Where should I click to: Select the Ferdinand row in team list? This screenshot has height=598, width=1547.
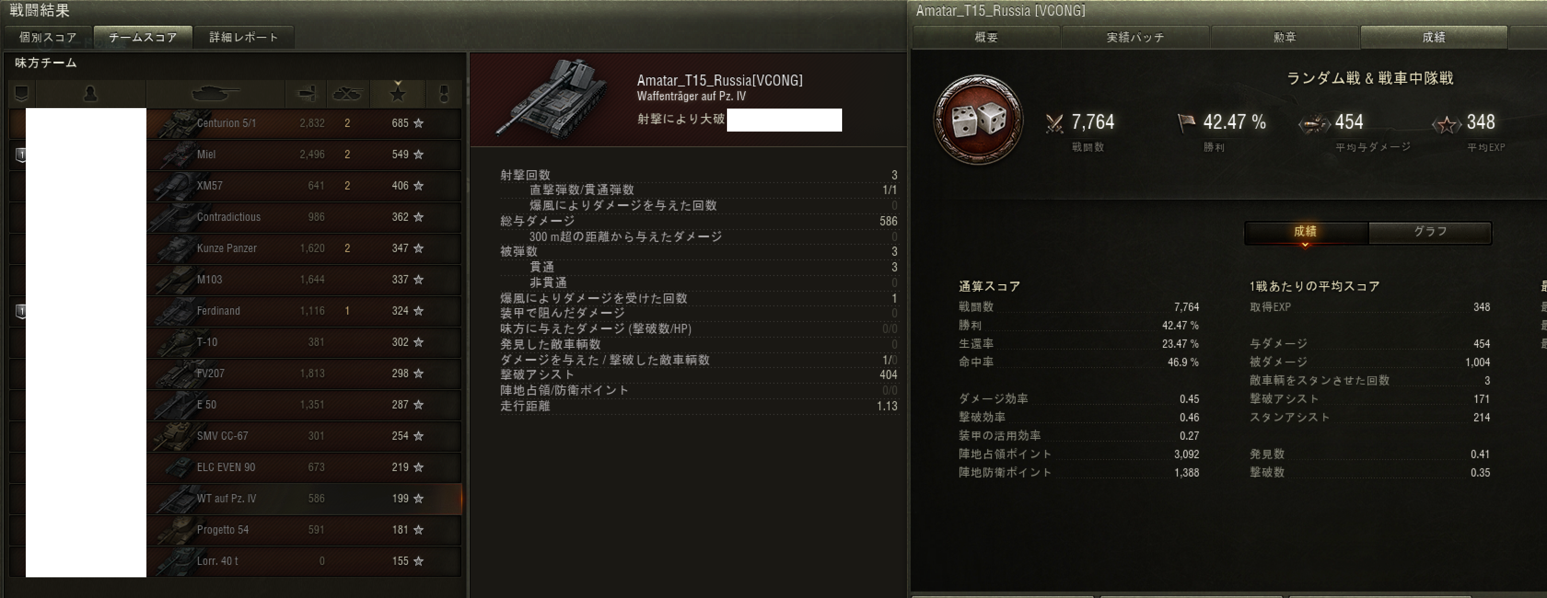(235, 310)
